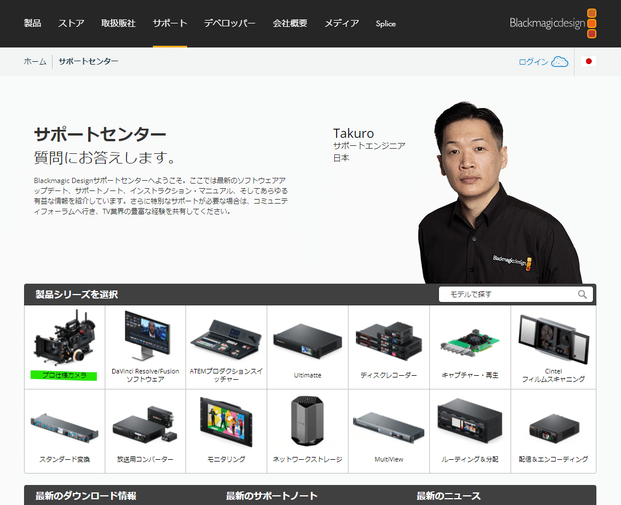Open 会社概要 in the top navigation
The height and width of the screenshot is (505, 621).
[x=290, y=23]
